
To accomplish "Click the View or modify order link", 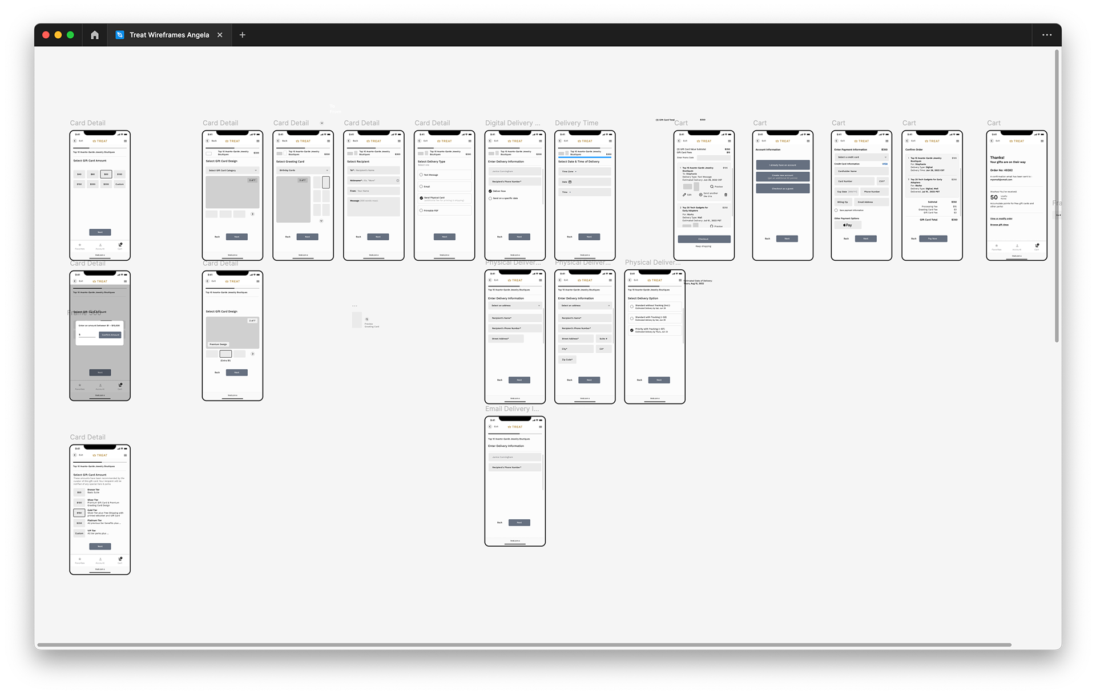I will (1001, 219).
